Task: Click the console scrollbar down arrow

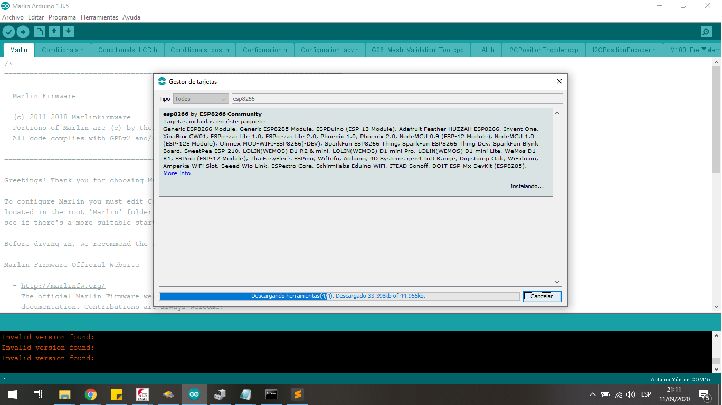Action: point(716,369)
